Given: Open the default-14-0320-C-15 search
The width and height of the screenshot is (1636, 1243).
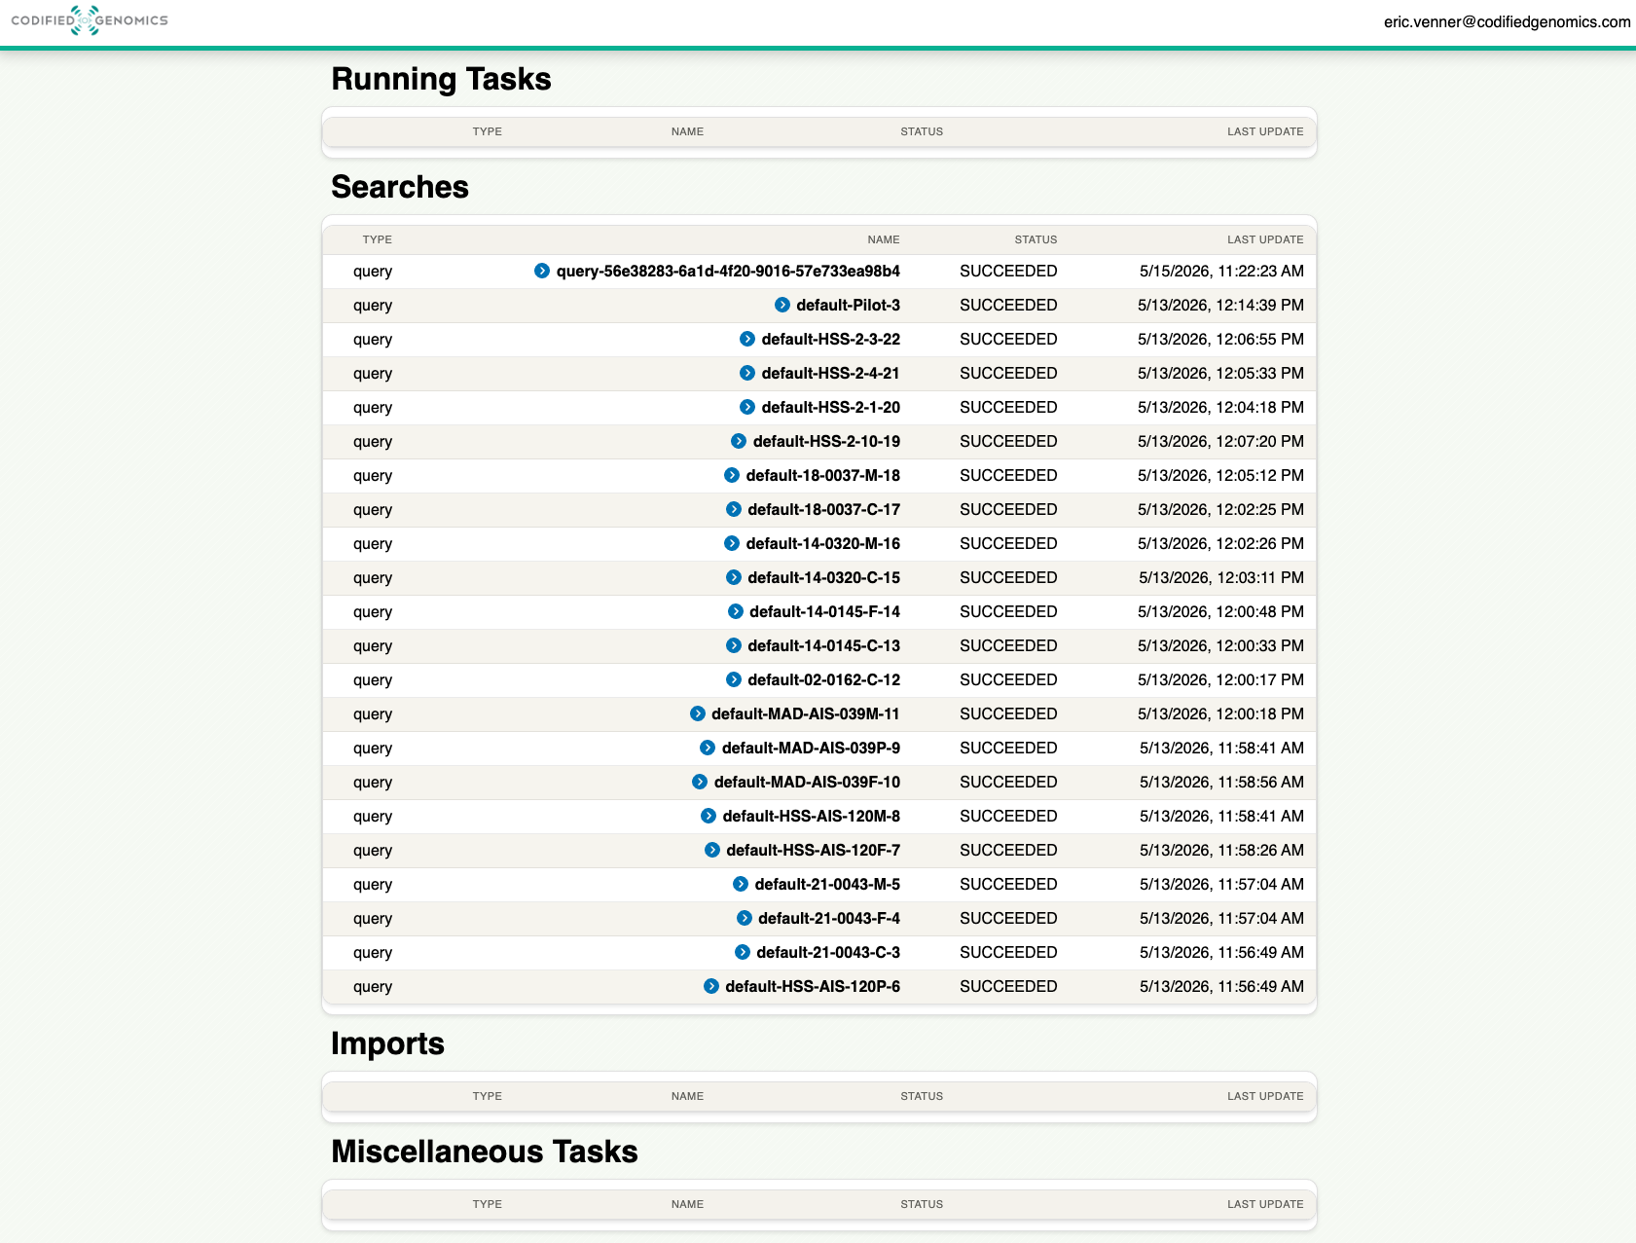Looking at the screenshot, I should (x=823, y=577).
